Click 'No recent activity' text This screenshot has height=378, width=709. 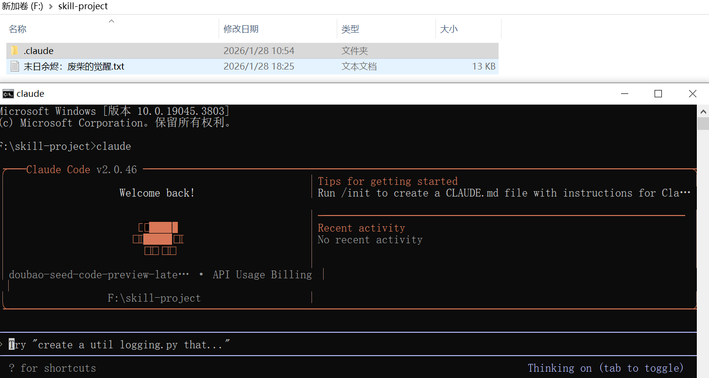(x=370, y=240)
